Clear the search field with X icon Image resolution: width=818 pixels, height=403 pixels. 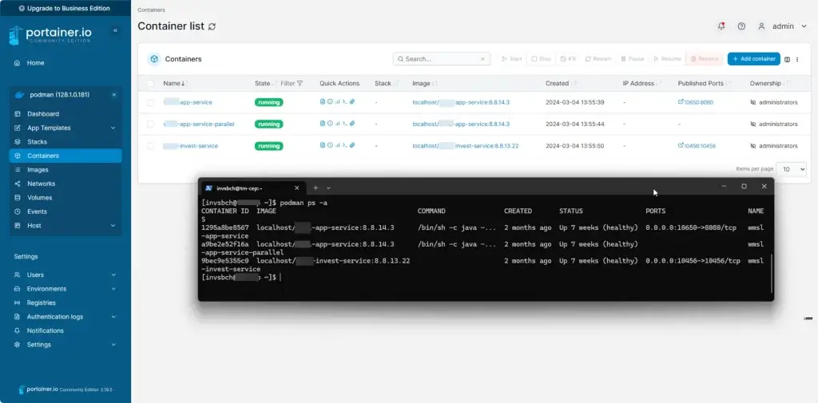482,59
